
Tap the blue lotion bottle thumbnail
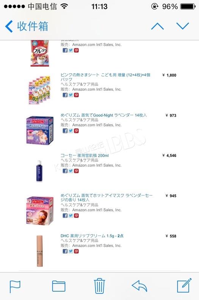pyautogui.click(x=39, y=171)
